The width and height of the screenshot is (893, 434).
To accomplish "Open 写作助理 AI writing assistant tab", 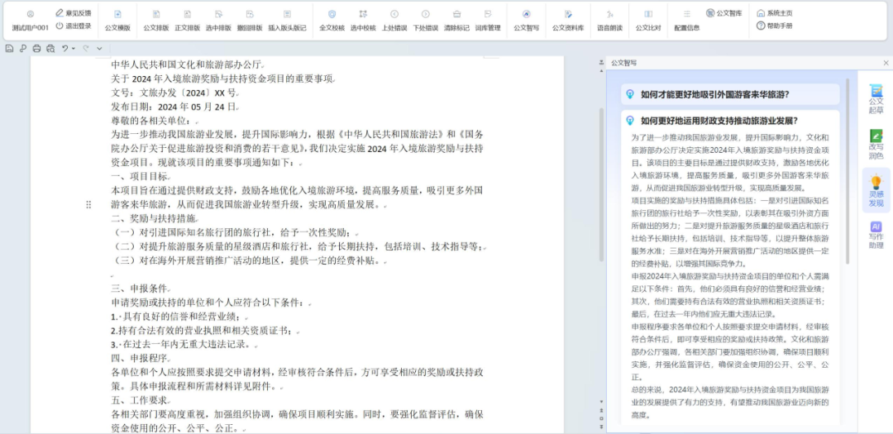I will click(x=876, y=236).
